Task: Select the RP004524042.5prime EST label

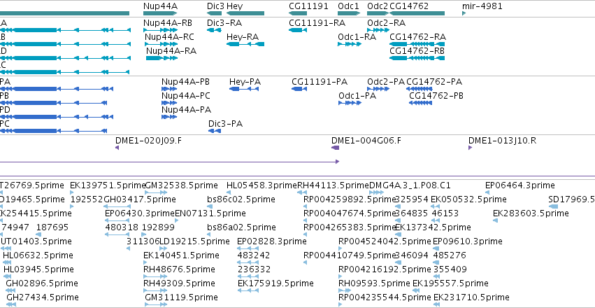Action: click(x=385, y=241)
